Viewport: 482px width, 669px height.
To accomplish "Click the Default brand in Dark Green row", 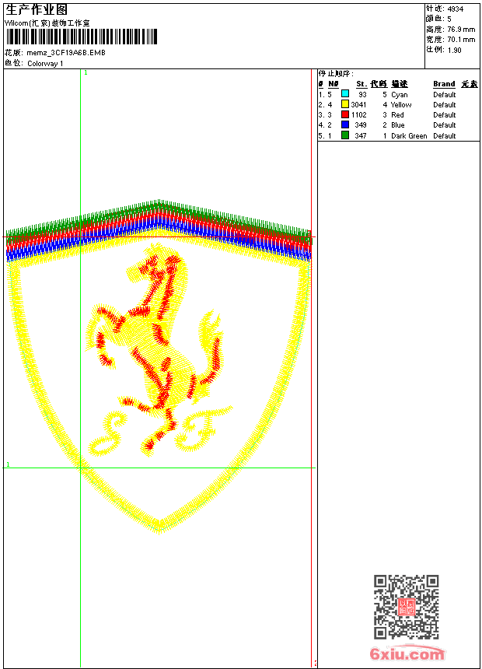I will (x=445, y=135).
